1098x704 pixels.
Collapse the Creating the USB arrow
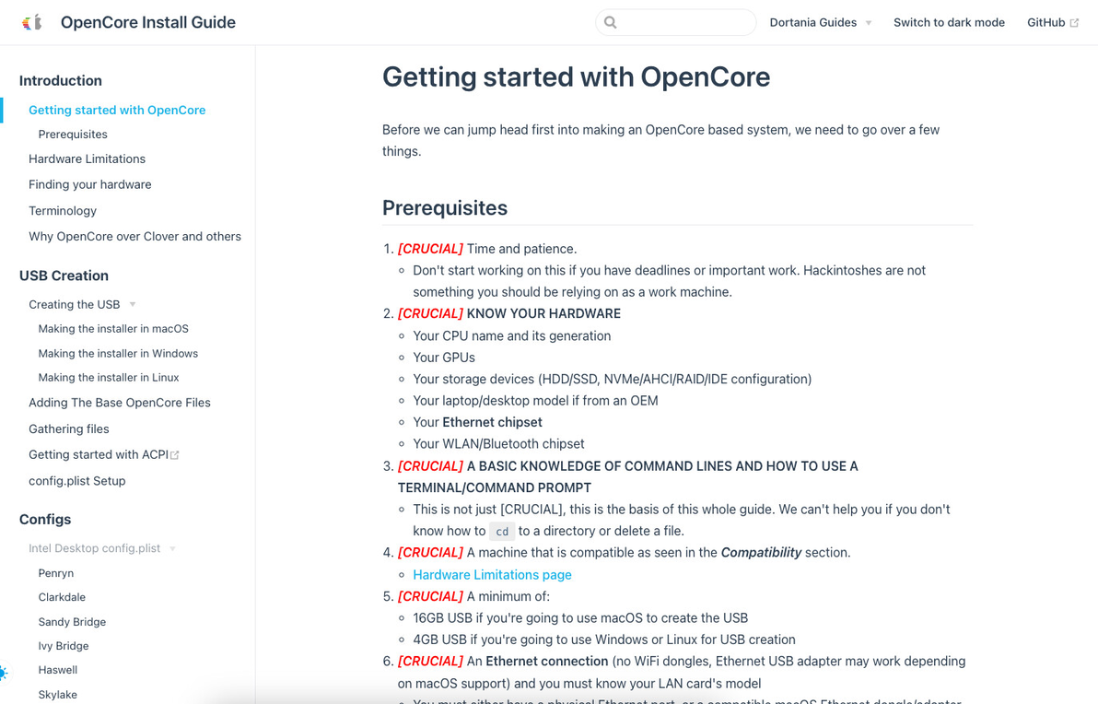pos(133,305)
